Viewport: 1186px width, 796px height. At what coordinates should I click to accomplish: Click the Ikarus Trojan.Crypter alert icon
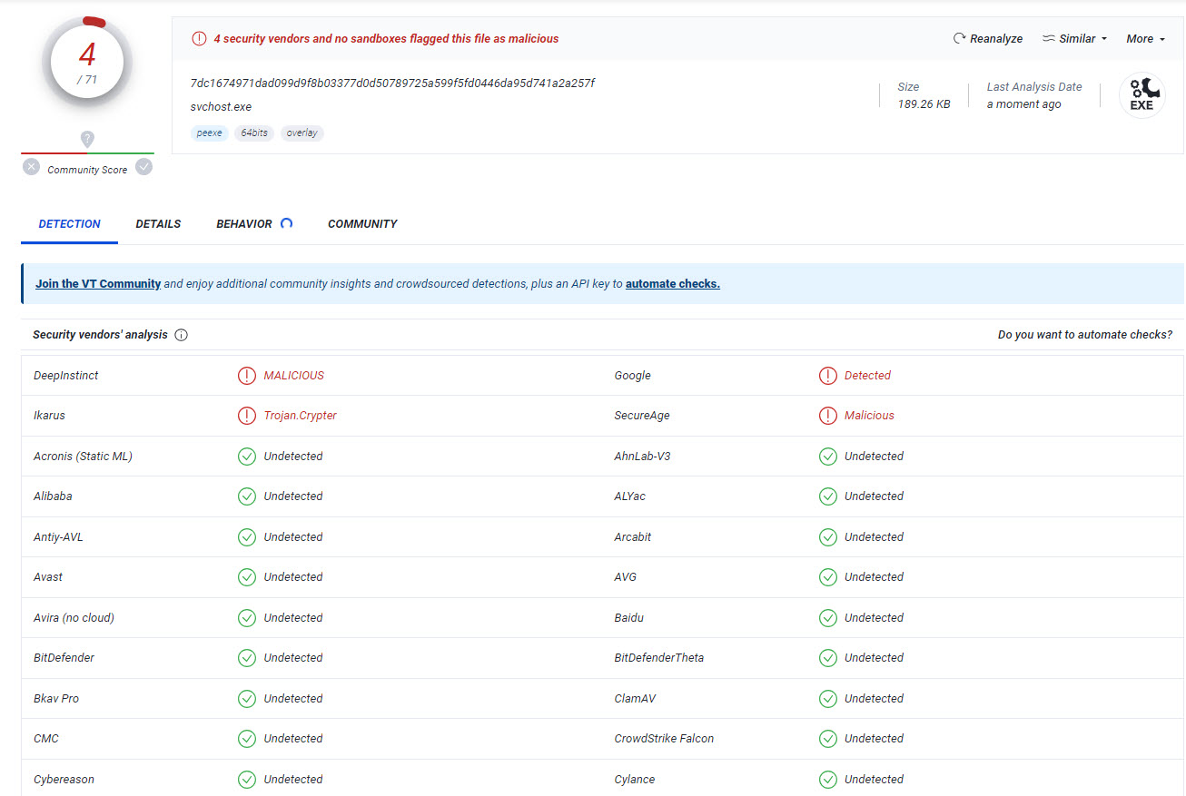tap(246, 416)
